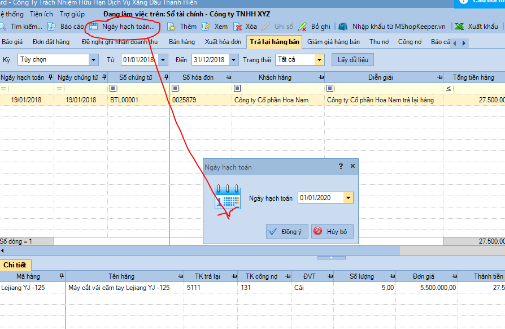Select the BTL00001 voucher cell

tap(138, 100)
